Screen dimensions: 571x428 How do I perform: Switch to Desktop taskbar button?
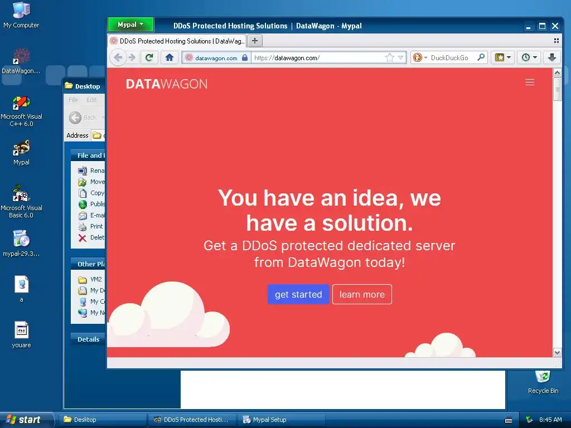coord(103,420)
